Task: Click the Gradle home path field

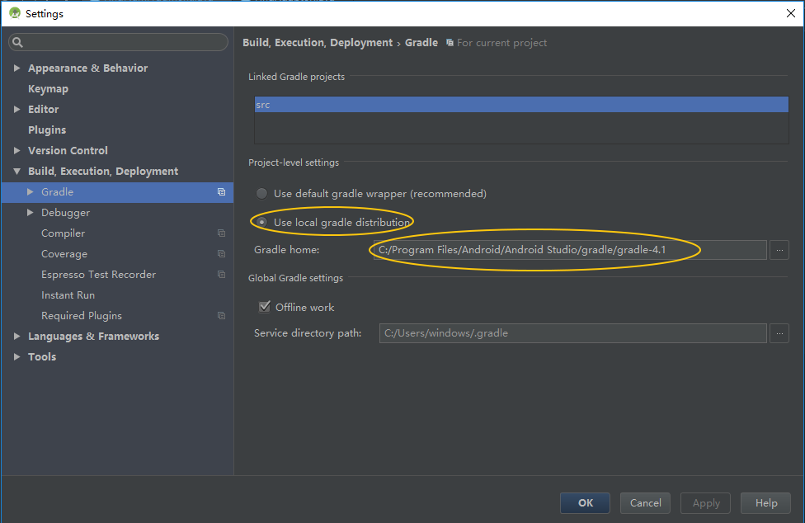Action: (570, 250)
